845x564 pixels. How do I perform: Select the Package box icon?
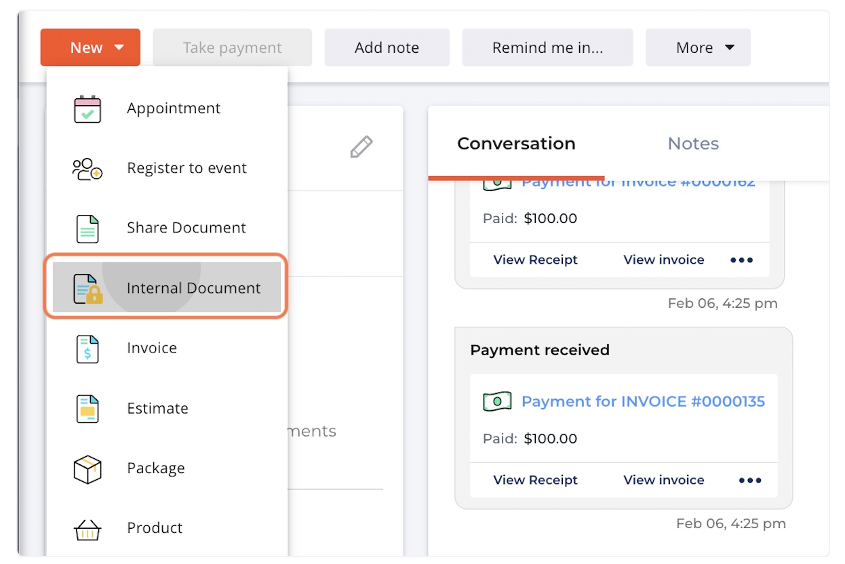pyautogui.click(x=88, y=468)
